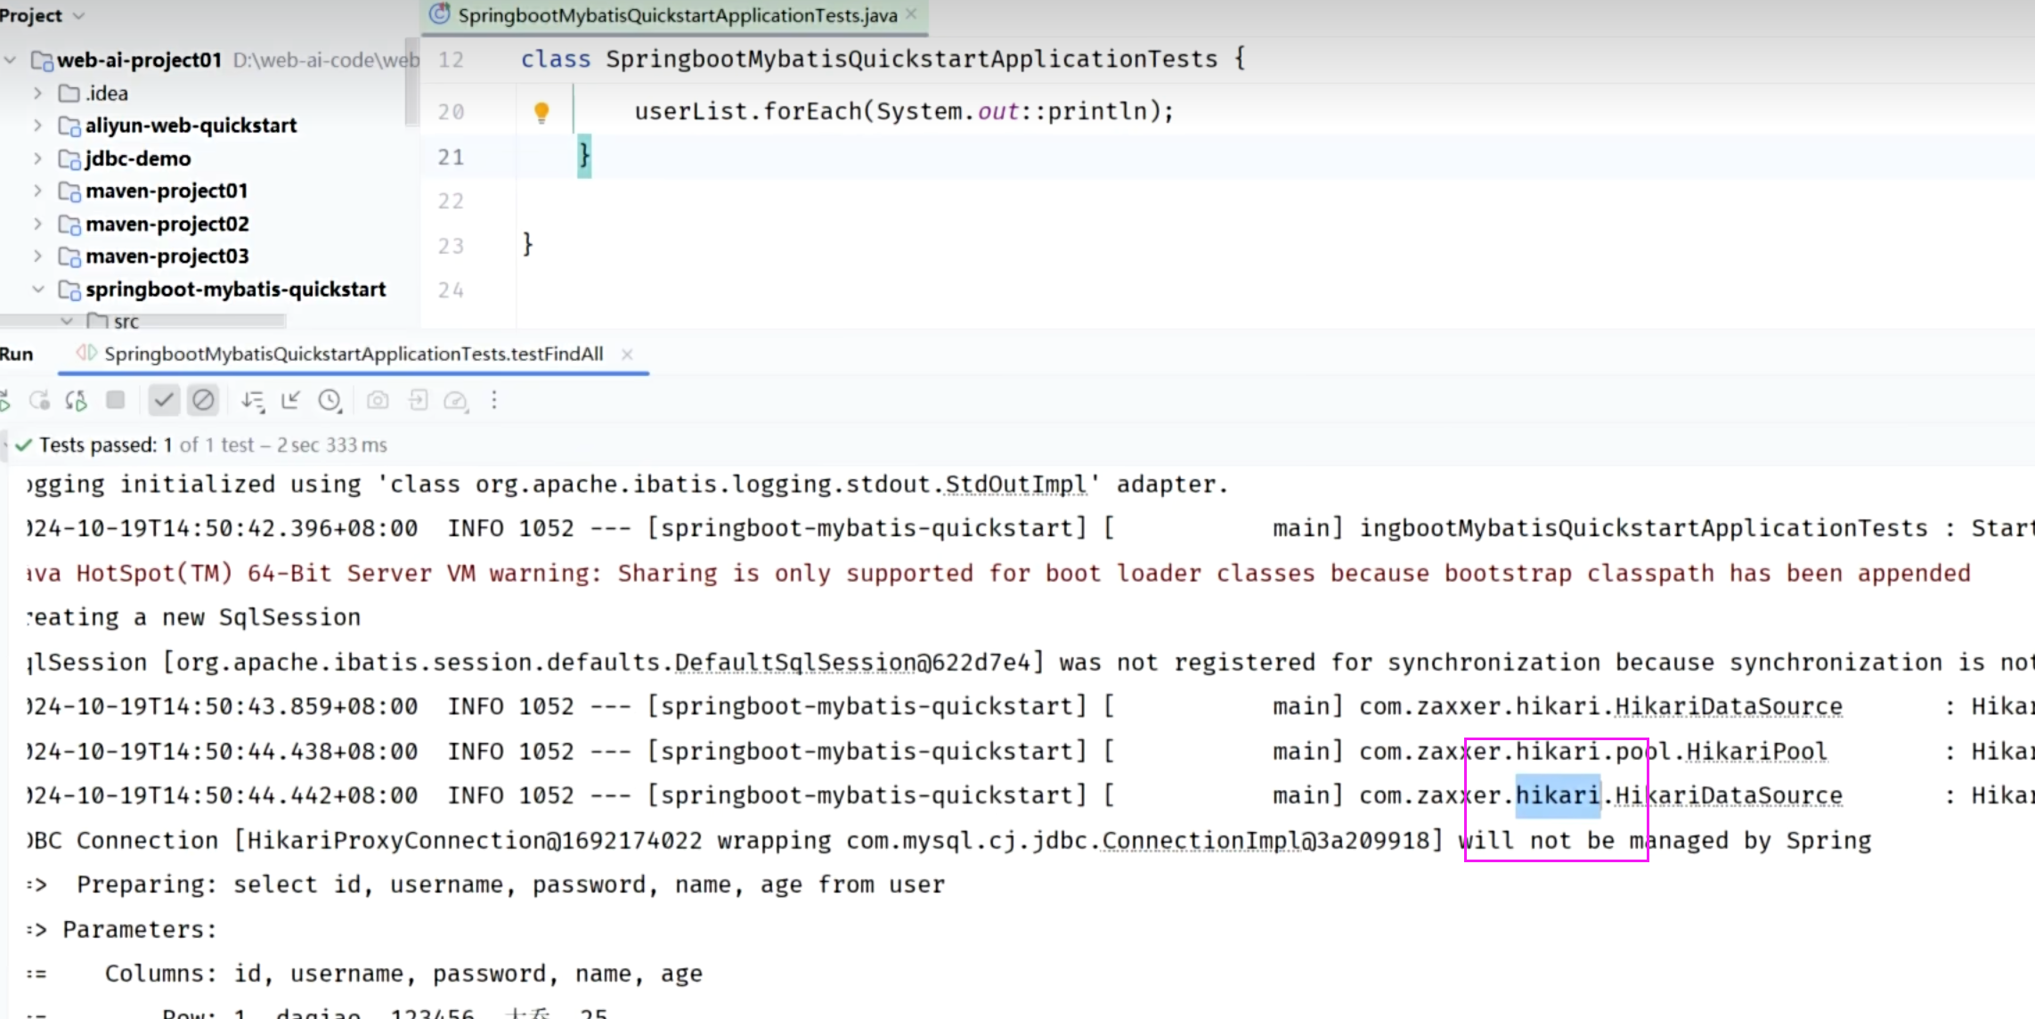Viewport: 2035px width, 1019px height.
Task: Select the SpringbootMybatisQuickstartApplicationTests.java editor tab
Action: click(x=677, y=15)
